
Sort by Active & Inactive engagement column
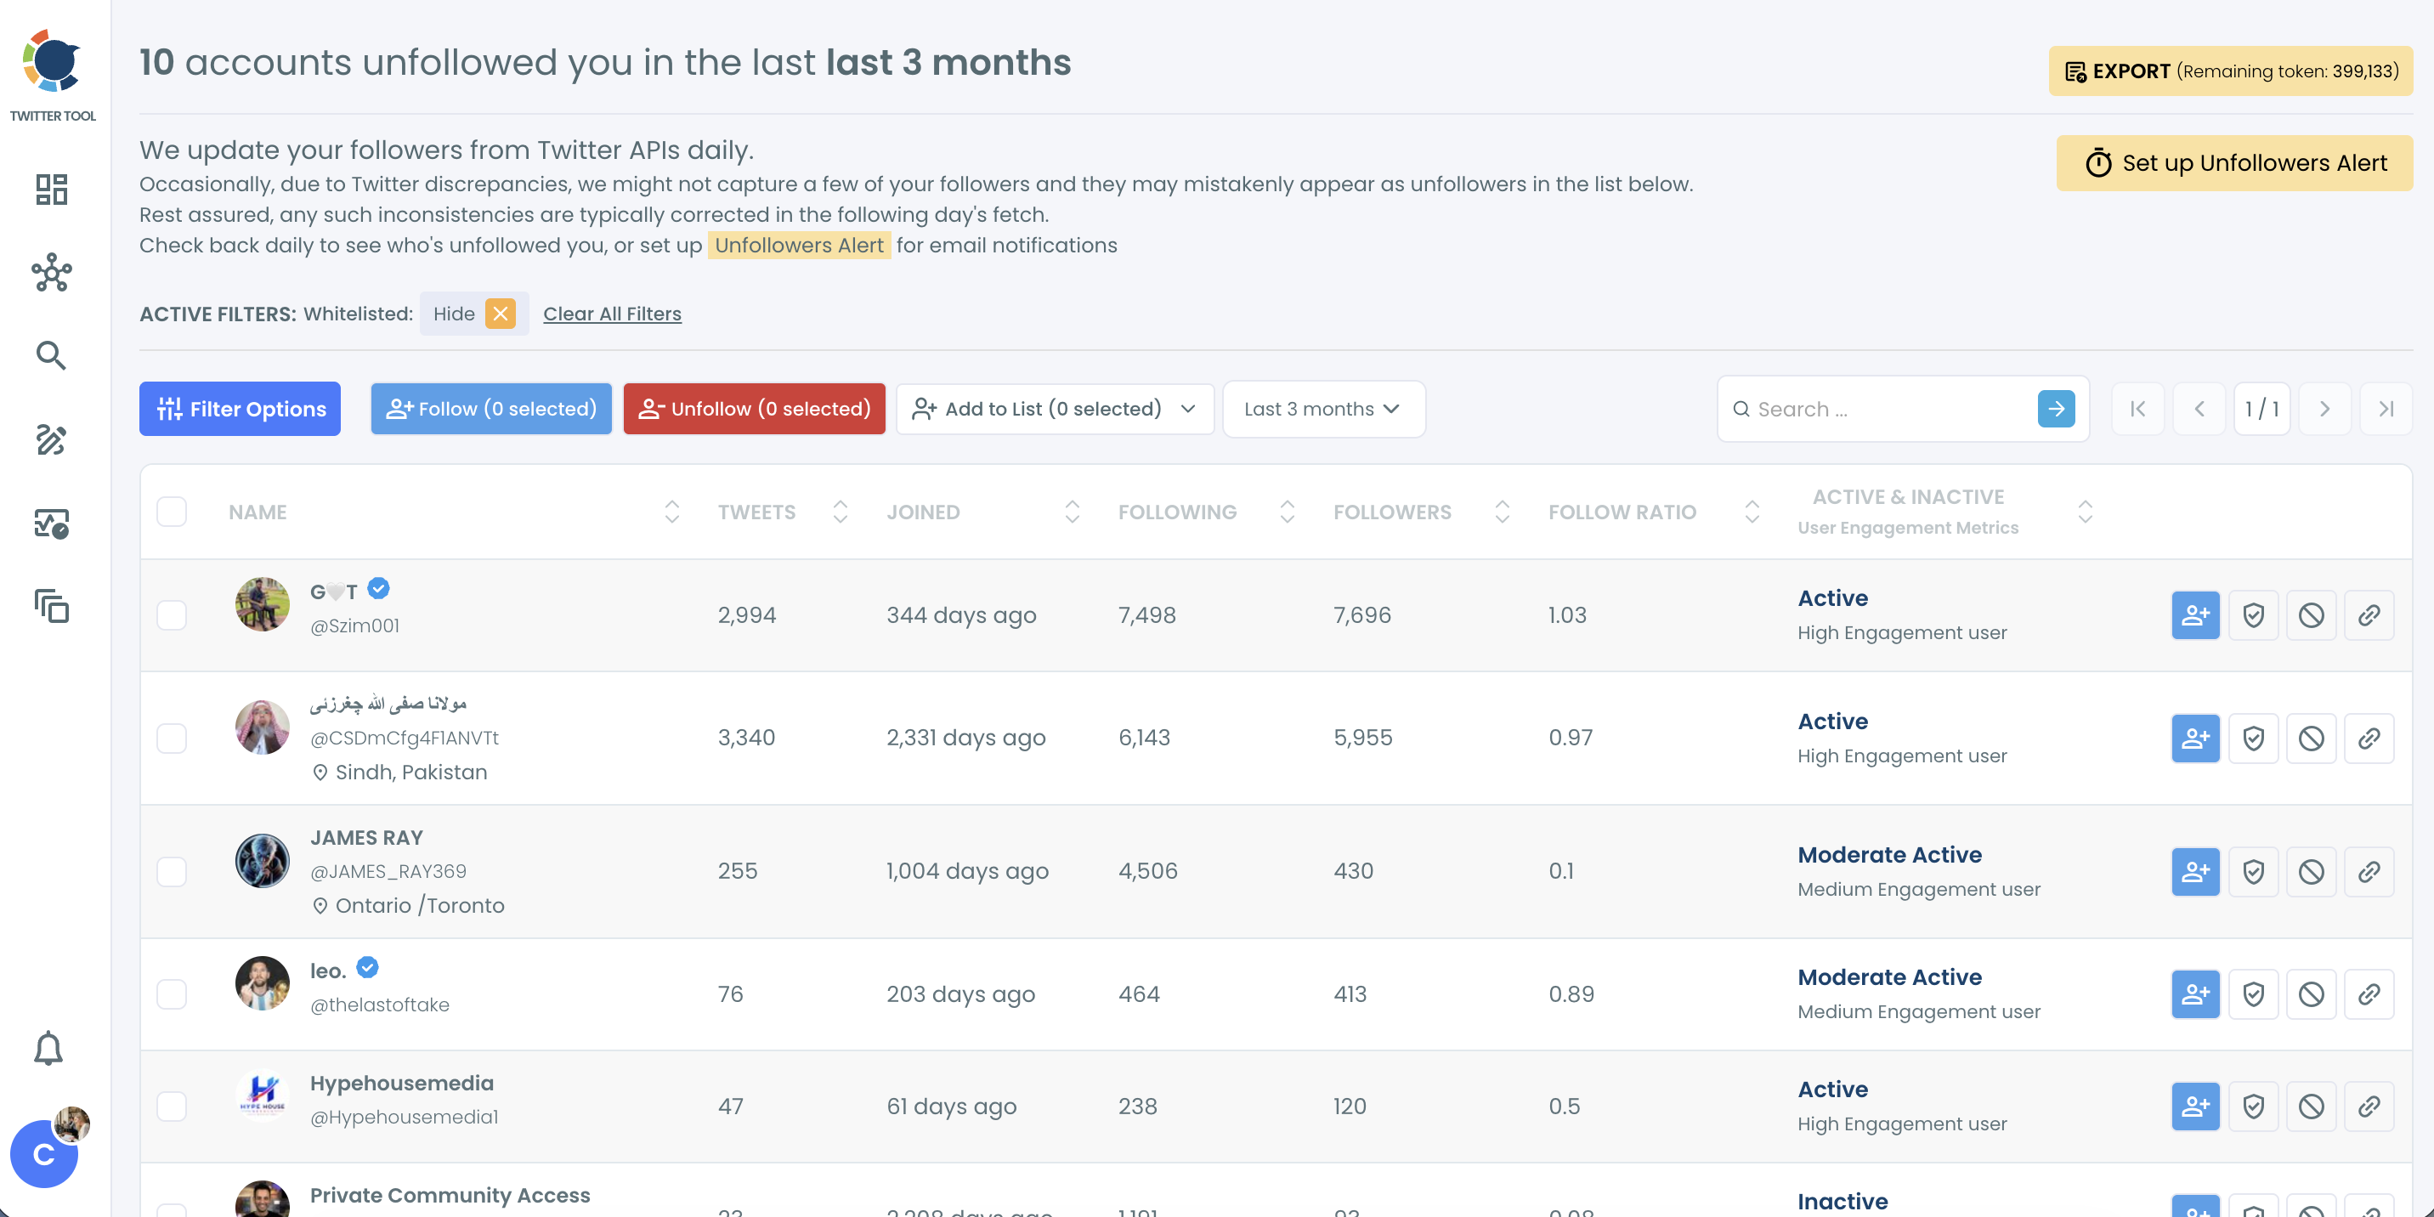click(2085, 512)
